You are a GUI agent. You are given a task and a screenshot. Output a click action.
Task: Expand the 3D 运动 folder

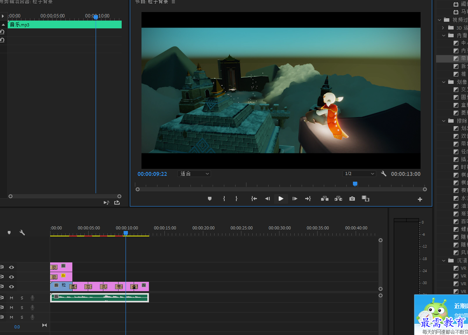pyautogui.click(x=443, y=28)
